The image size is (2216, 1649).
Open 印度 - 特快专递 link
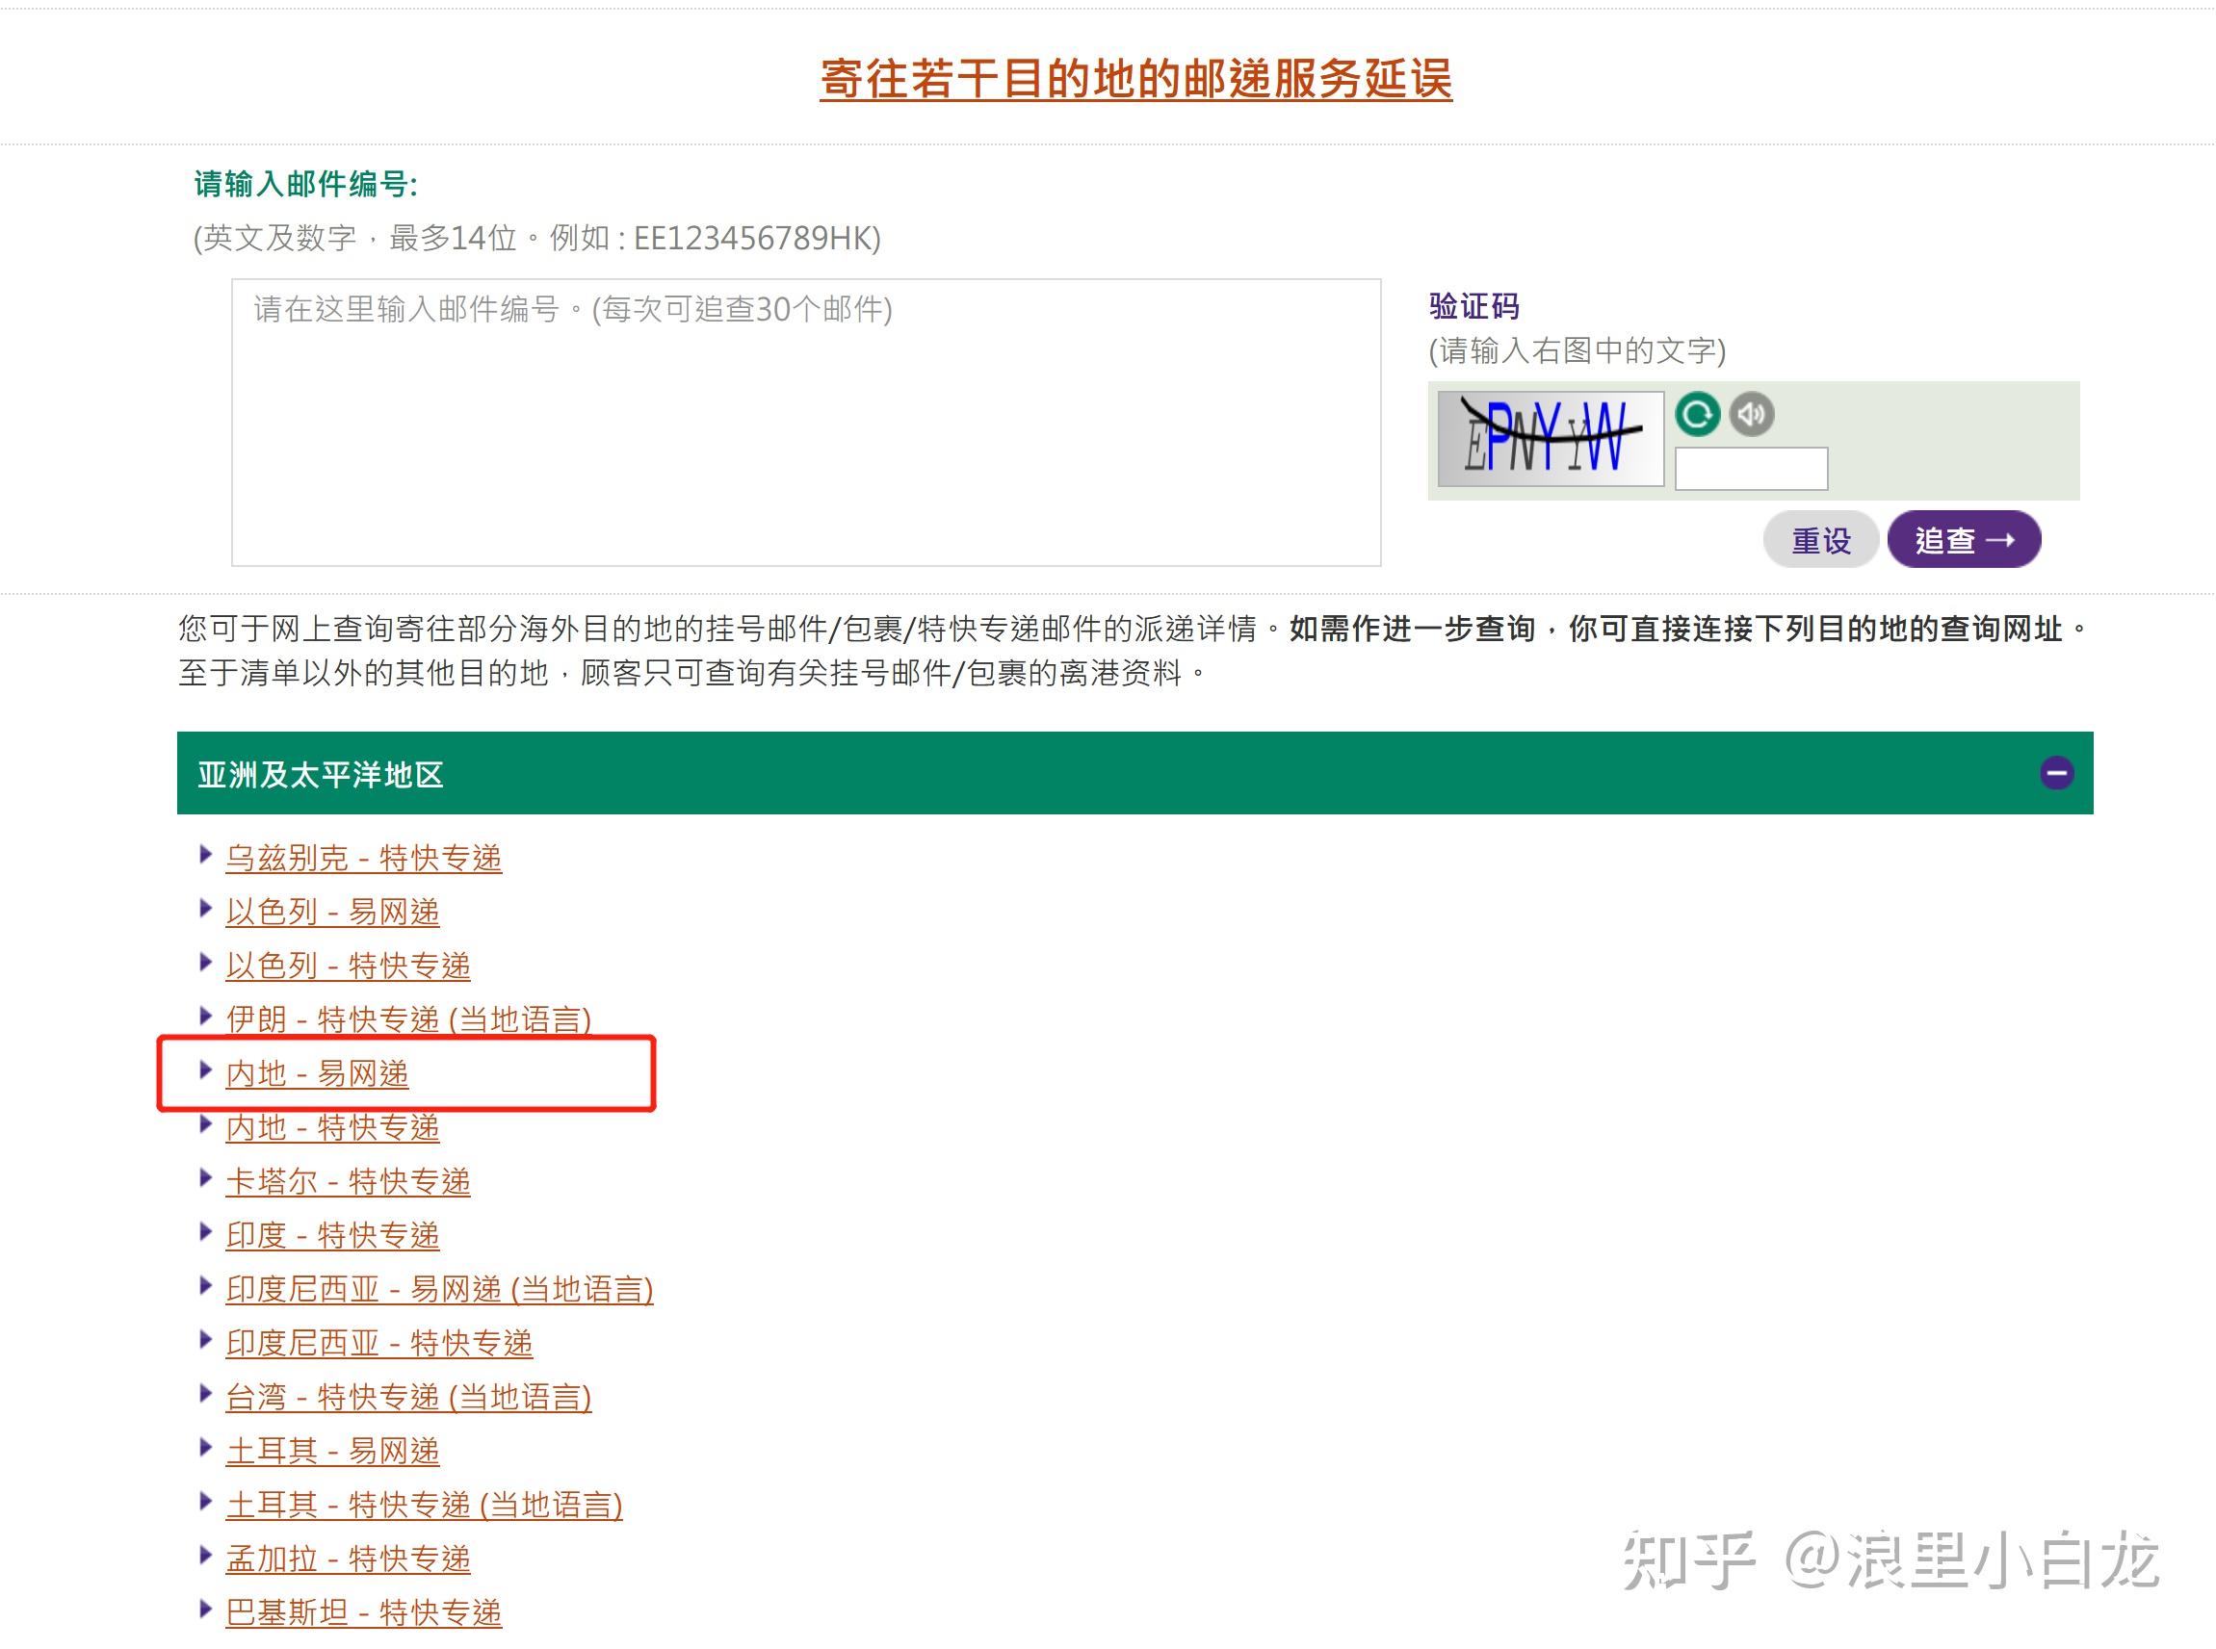pyautogui.click(x=332, y=1236)
